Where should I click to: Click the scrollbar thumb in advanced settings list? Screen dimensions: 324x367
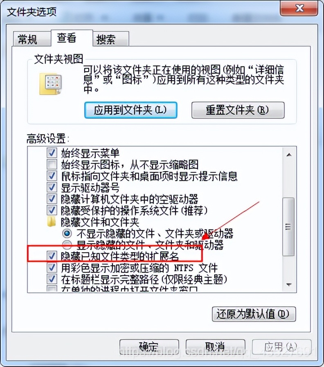pos(289,227)
